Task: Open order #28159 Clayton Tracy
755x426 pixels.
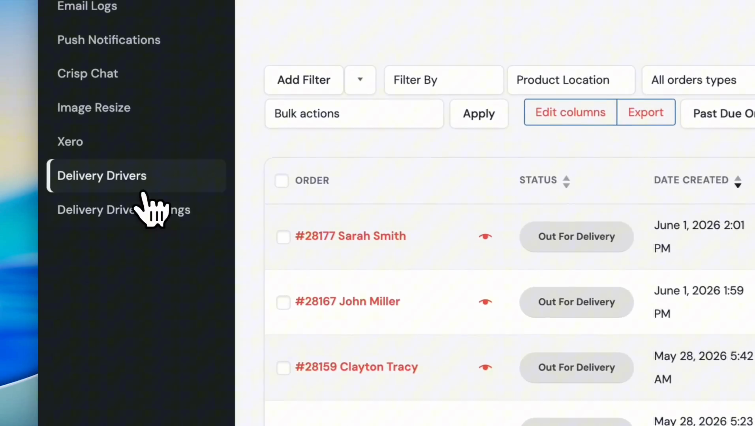Action: (x=356, y=367)
